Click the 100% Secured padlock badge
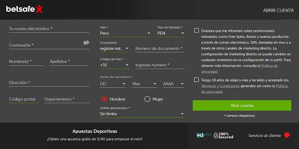The width and height of the screenshot is (299, 149). coord(224,136)
